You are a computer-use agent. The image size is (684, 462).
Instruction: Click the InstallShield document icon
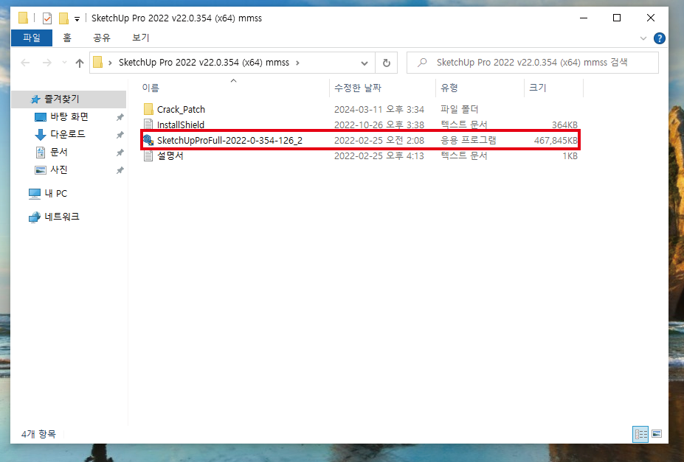point(148,125)
